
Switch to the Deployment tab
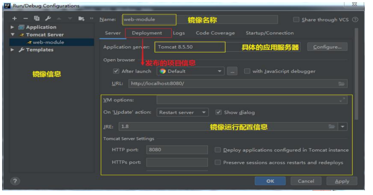147,33
